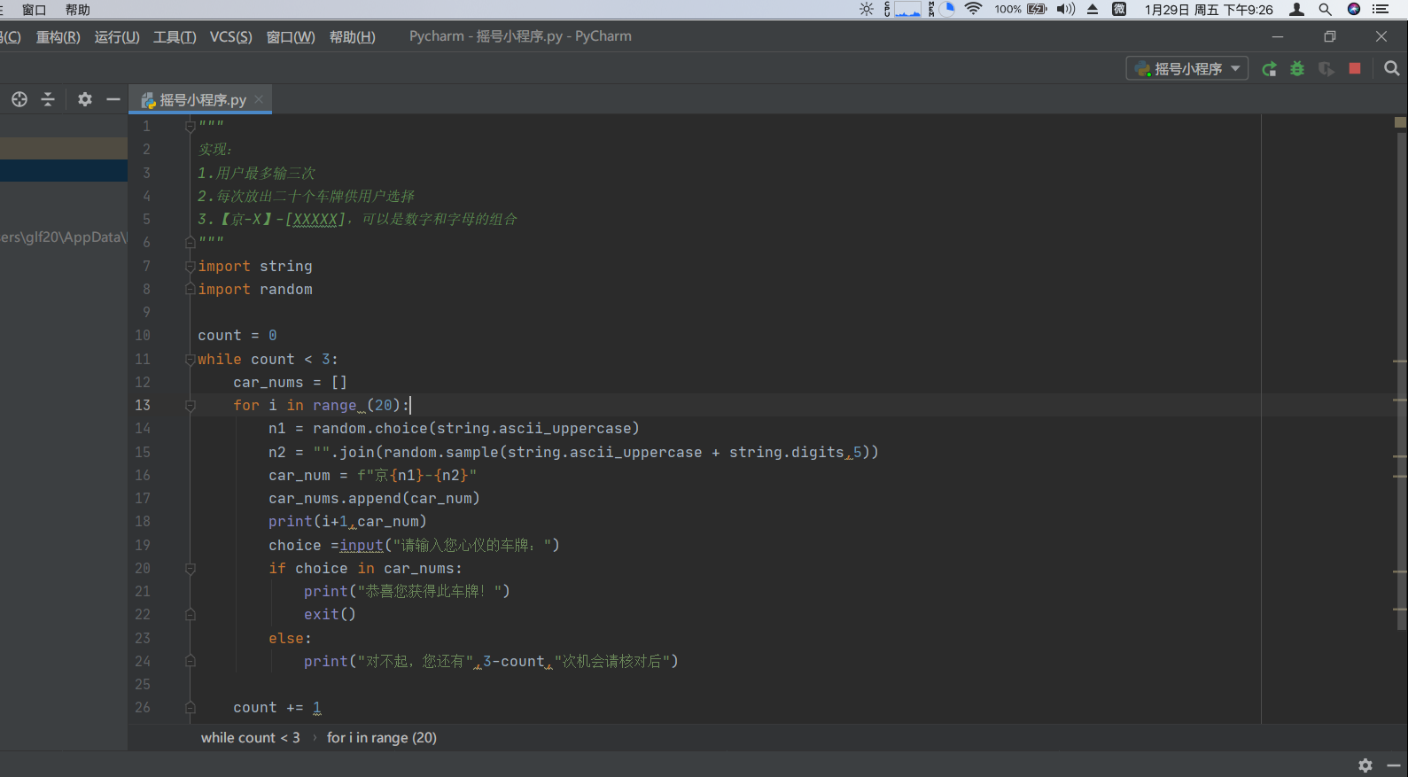This screenshot has height=777, width=1408.
Task: Open Search Everywhere magnifier in PyCharm toolbar
Action: (1392, 68)
